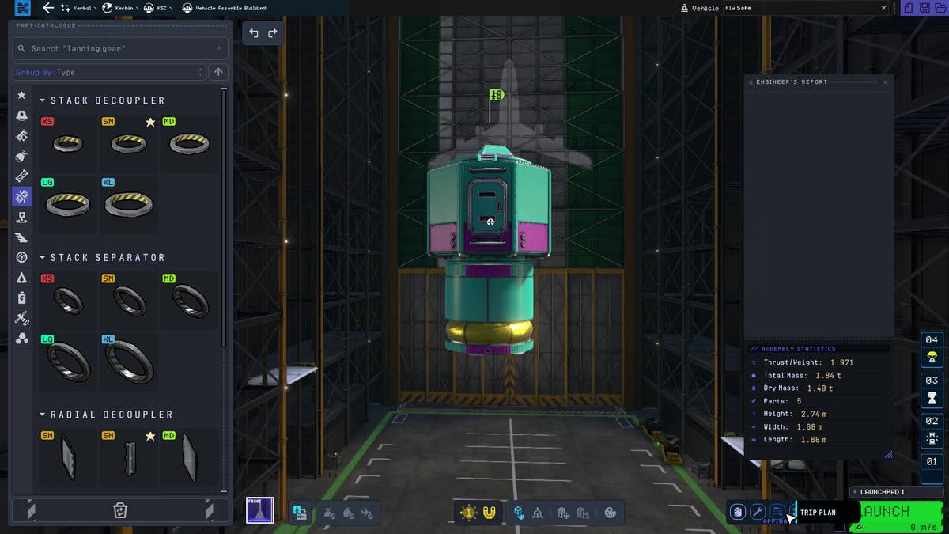Open the Favorites parts category star
949x534 pixels.
[21, 95]
